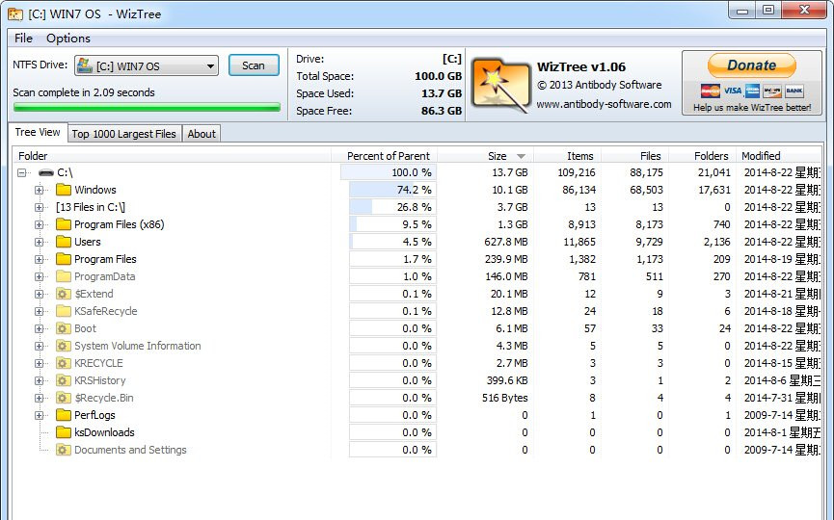
Task: Sort by the Items column header
Action: click(567, 156)
